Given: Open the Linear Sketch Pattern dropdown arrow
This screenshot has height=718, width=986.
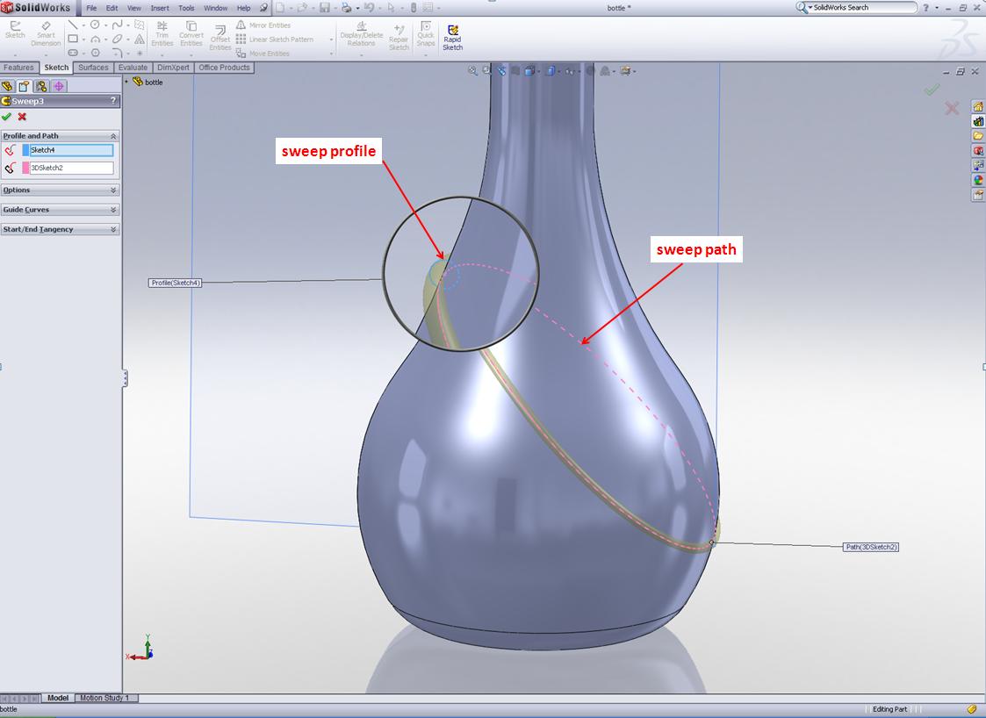Looking at the screenshot, I should (331, 39).
